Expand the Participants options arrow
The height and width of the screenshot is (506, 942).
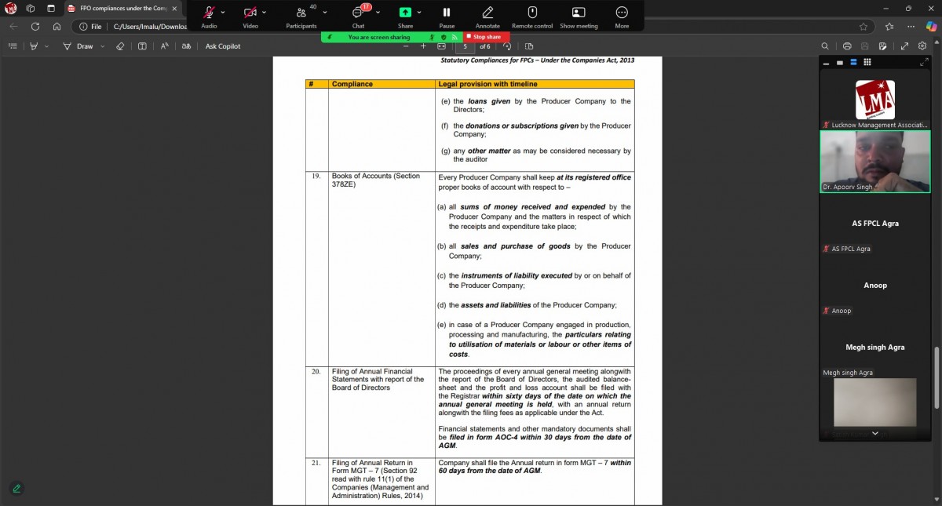[x=325, y=13]
